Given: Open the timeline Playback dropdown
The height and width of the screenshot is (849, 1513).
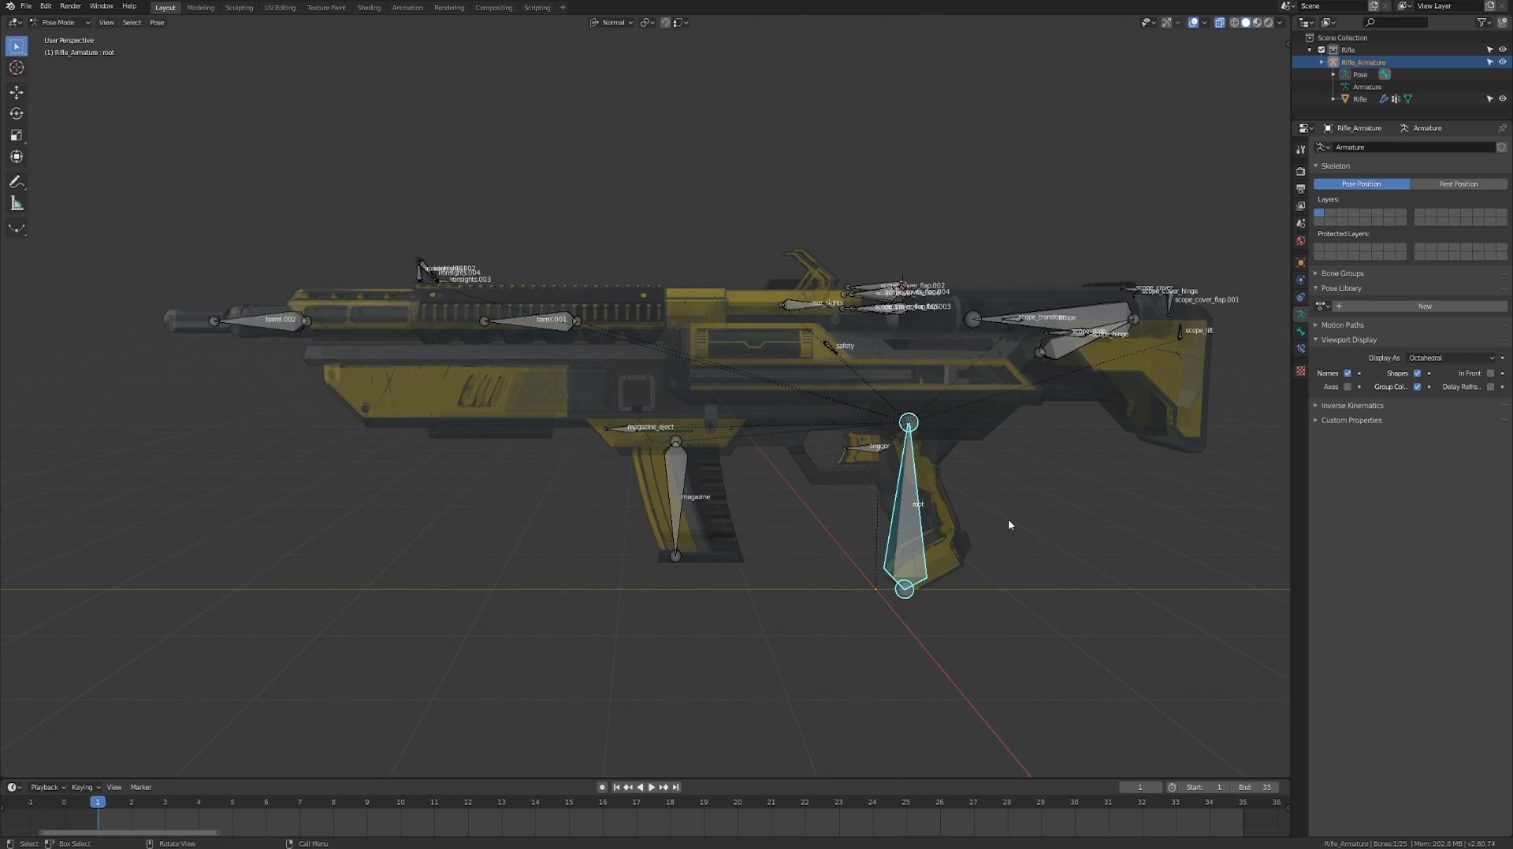Looking at the screenshot, I should [48, 788].
